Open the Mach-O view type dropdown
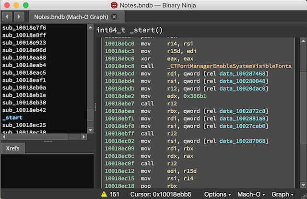The width and height of the screenshot is (307, 199). (251, 194)
